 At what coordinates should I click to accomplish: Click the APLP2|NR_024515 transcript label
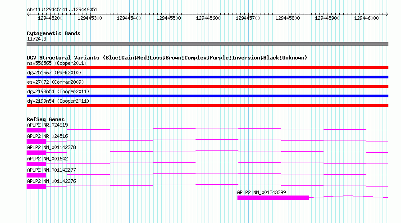(47, 125)
